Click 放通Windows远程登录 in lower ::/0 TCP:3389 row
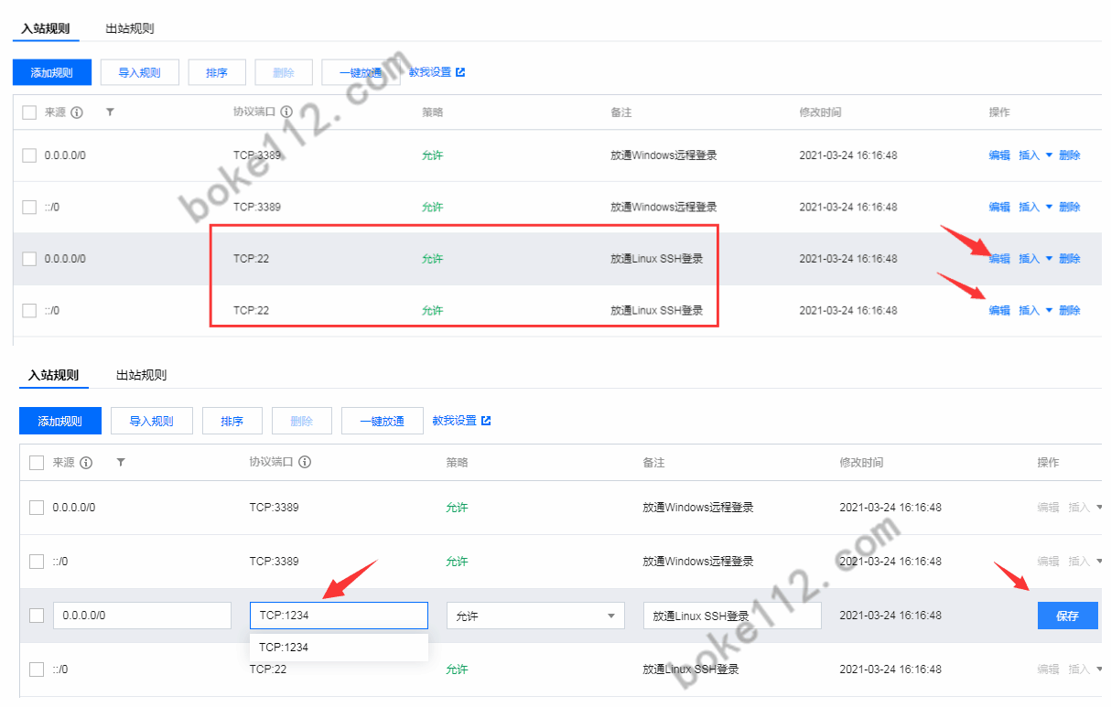The height and width of the screenshot is (707, 1111). (x=698, y=562)
